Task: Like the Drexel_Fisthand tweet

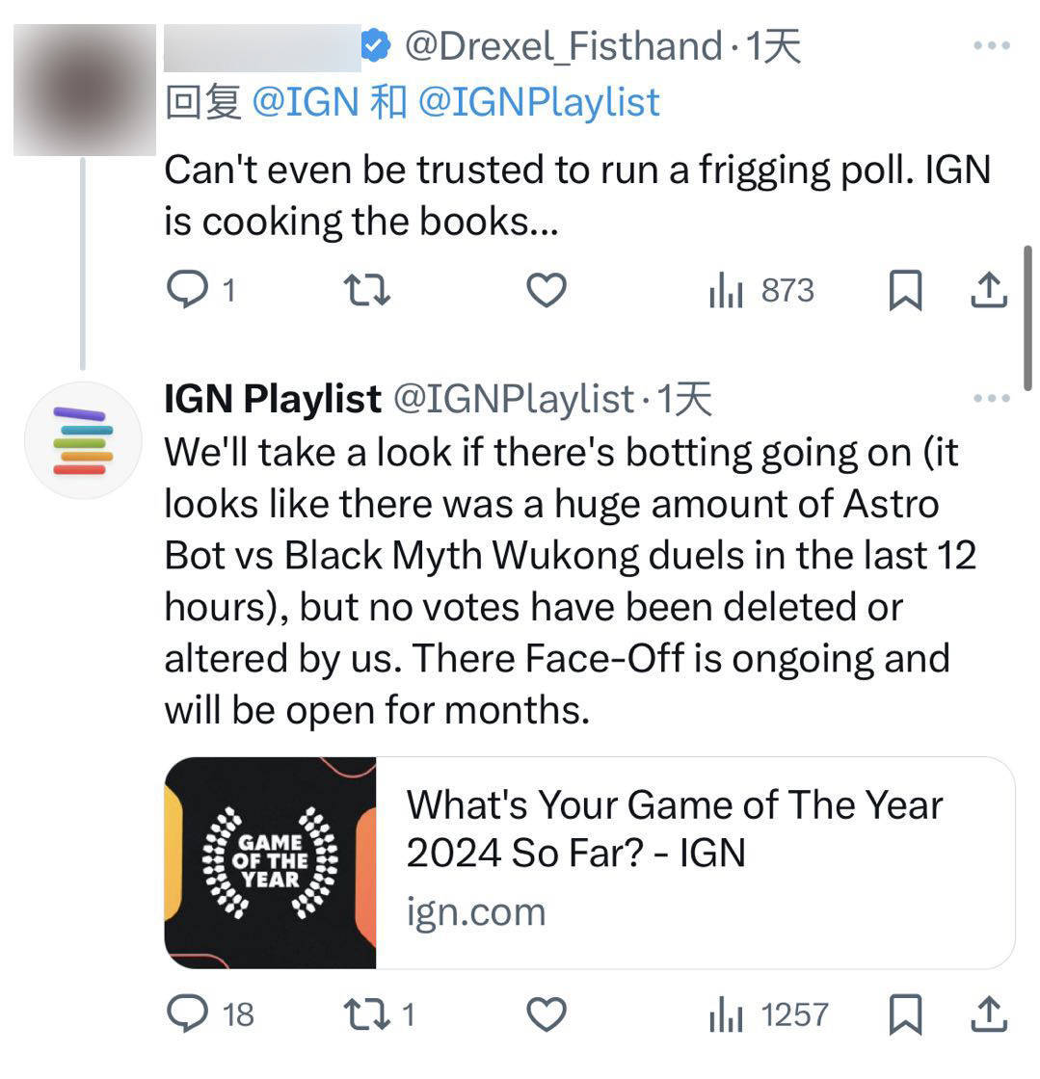Action: pos(546,289)
